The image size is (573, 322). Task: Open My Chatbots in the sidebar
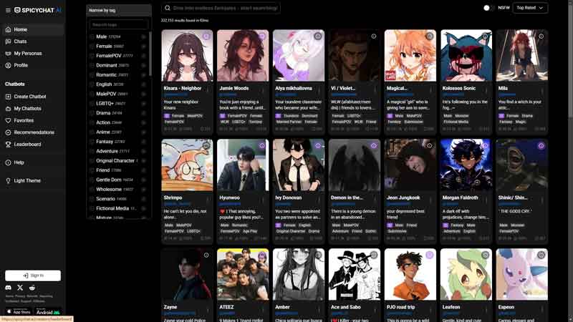pos(33,109)
